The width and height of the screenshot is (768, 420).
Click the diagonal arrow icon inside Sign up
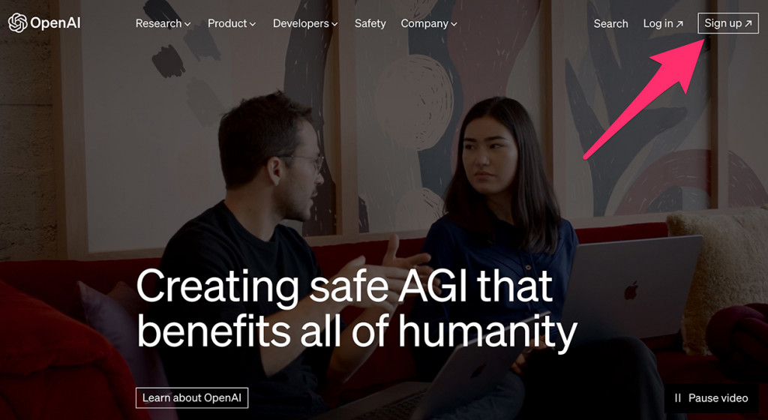(x=748, y=23)
